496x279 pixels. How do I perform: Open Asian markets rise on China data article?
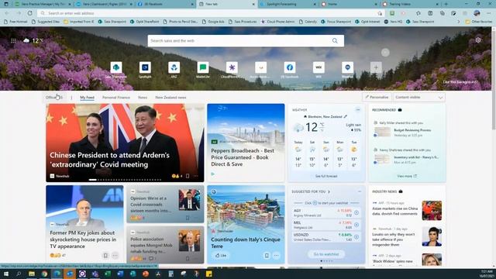coord(394,211)
